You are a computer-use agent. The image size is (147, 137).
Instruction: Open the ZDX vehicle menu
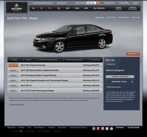tap(68, 8)
